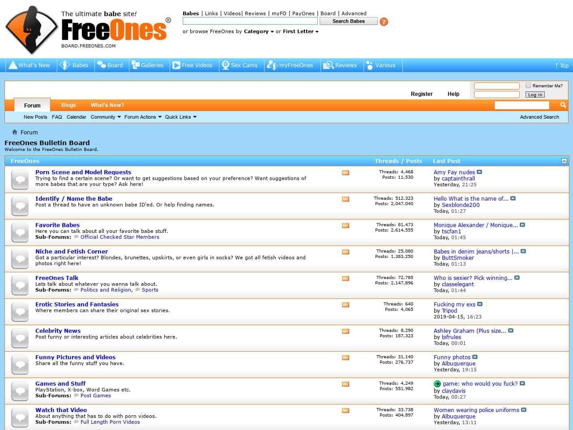Open RSS feed icon for Identify / Name the Babe
This screenshot has height=430, width=573.
[x=346, y=199]
